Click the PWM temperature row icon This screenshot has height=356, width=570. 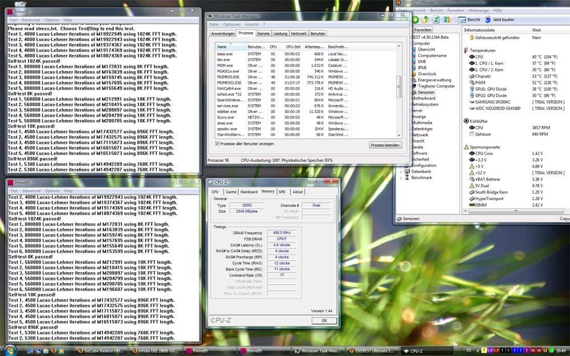click(x=472, y=83)
